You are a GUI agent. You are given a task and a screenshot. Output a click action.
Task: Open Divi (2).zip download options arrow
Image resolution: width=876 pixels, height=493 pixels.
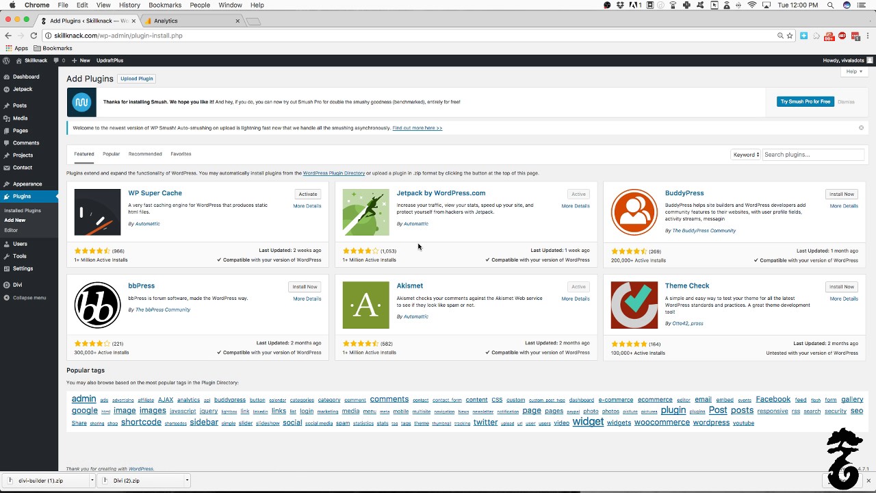pyautogui.click(x=187, y=481)
